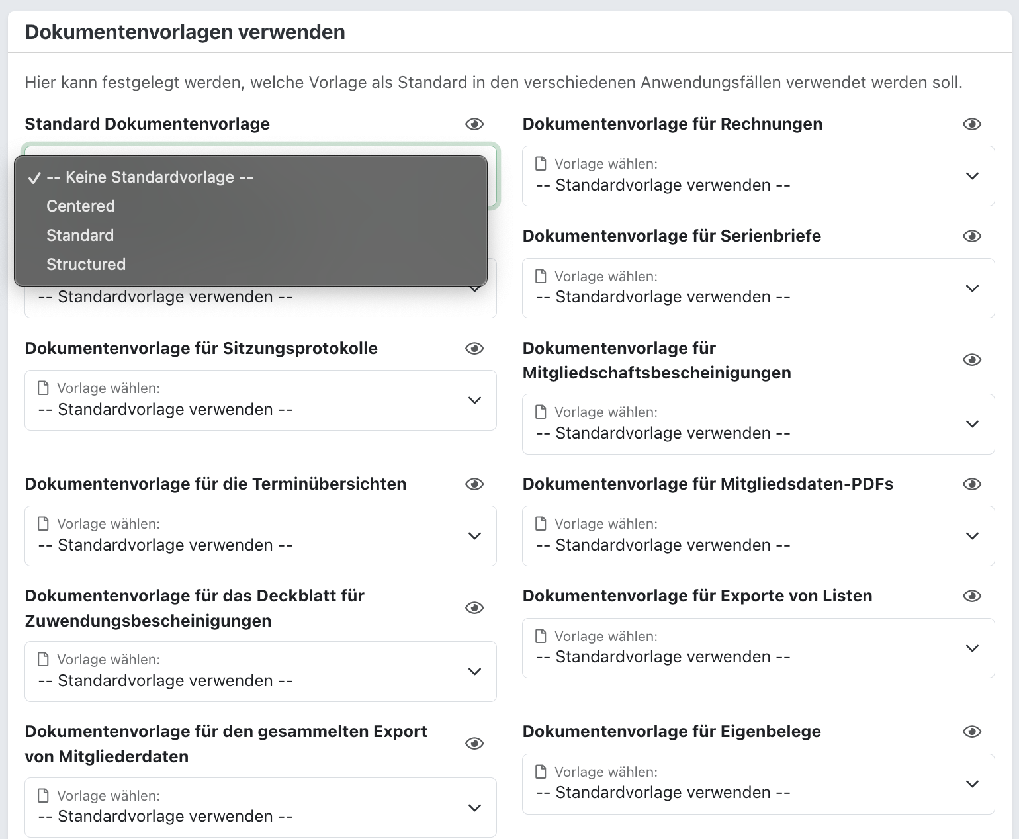Click eye icon for Mitgliedschaftsbescheinigungen template
The height and width of the screenshot is (839, 1019).
tap(971, 360)
